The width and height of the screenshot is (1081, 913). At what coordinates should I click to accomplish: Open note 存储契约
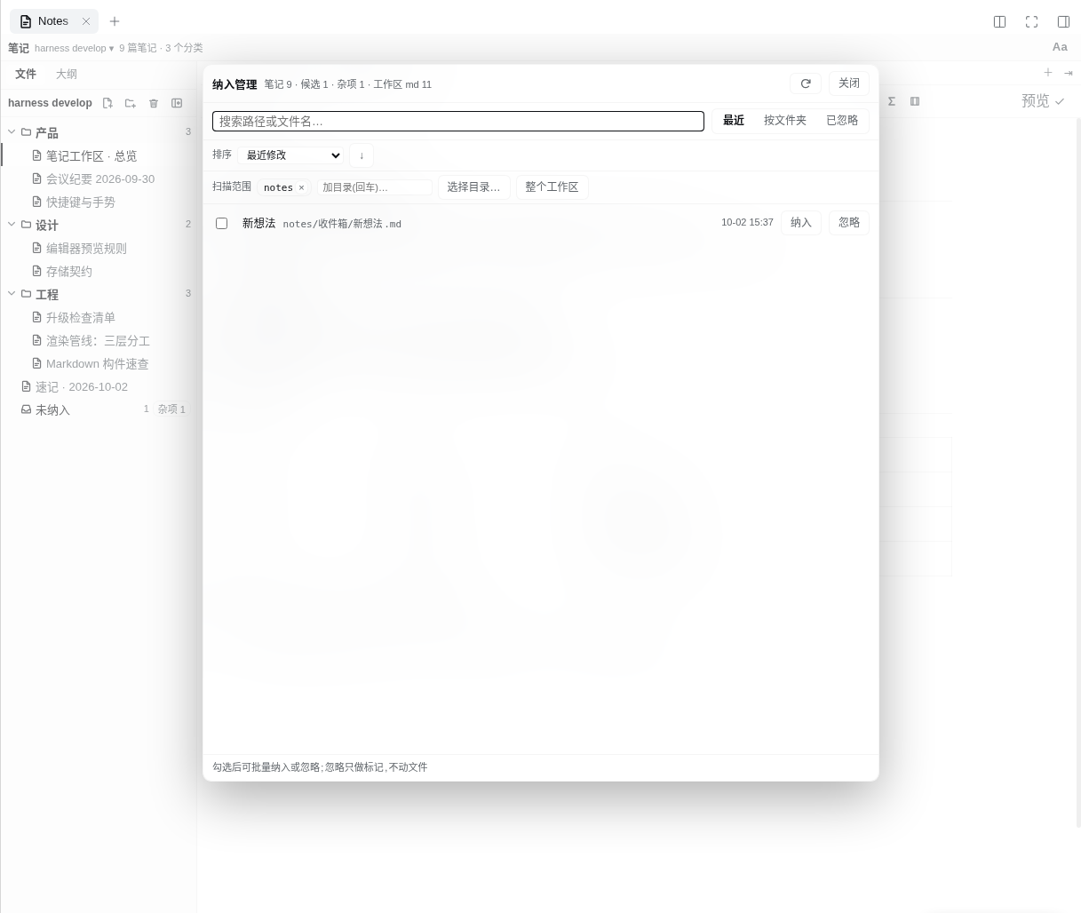click(x=99, y=271)
